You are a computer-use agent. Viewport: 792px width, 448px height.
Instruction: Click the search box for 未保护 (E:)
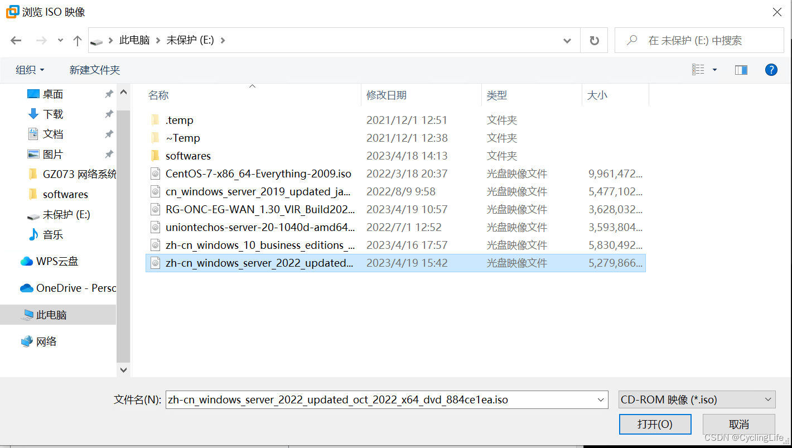[x=699, y=41]
